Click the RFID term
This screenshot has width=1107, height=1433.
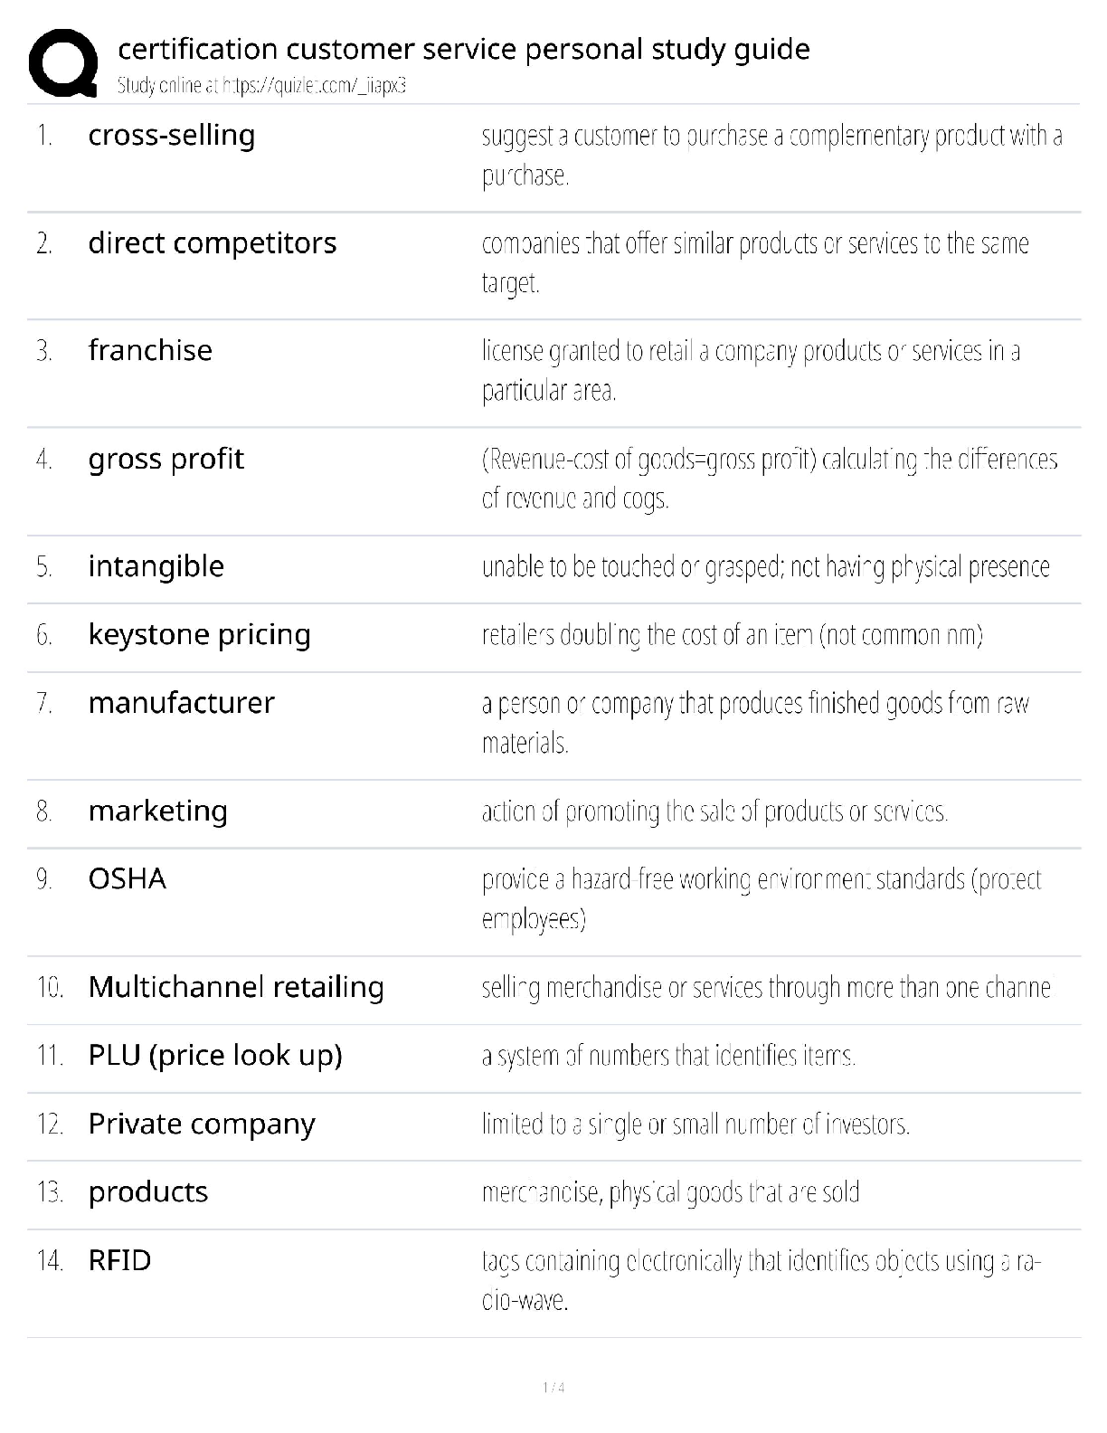coord(119,1260)
